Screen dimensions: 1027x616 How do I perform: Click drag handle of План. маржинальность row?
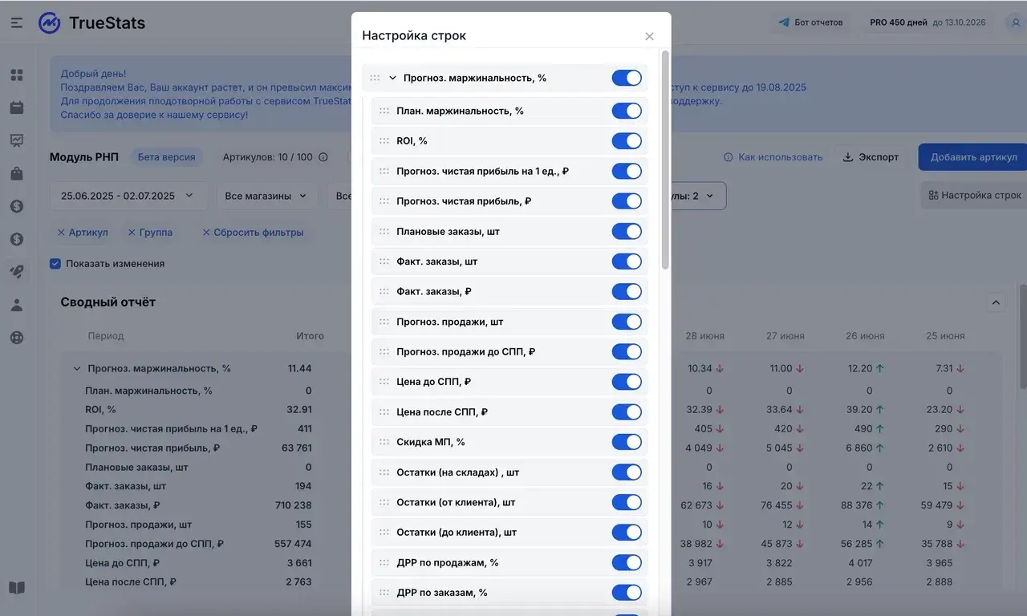click(x=384, y=111)
